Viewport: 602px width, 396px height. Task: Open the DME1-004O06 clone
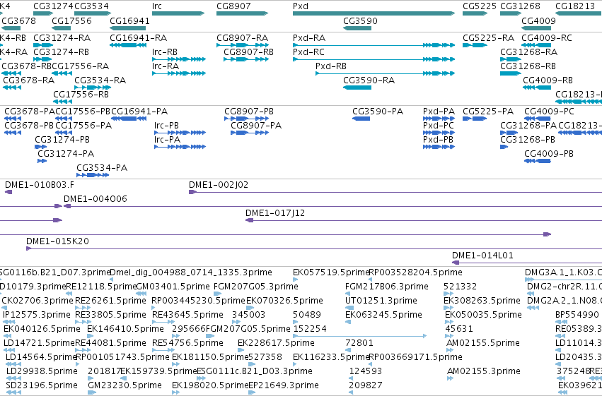click(95, 199)
